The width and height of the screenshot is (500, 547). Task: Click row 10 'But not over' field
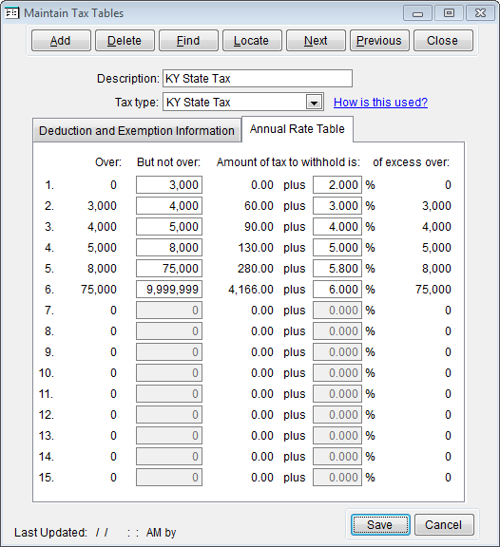point(169,373)
